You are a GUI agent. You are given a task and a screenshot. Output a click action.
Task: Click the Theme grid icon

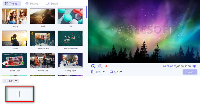[x=6, y=3]
